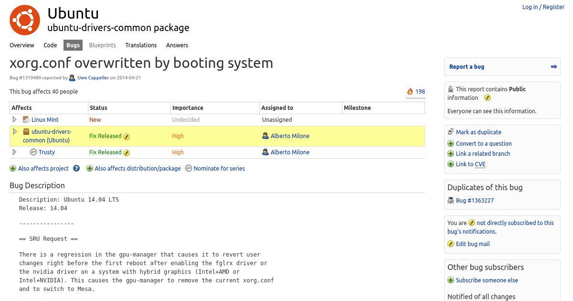Open the Code tab
Viewport: 573px width, 301px height.
point(50,45)
